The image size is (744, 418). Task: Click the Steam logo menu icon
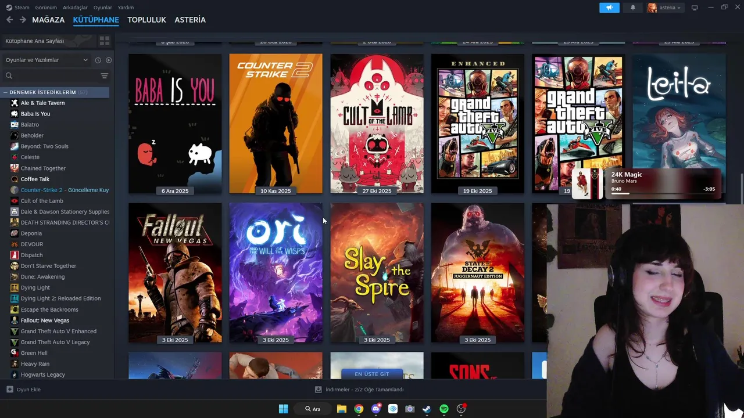click(x=9, y=8)
